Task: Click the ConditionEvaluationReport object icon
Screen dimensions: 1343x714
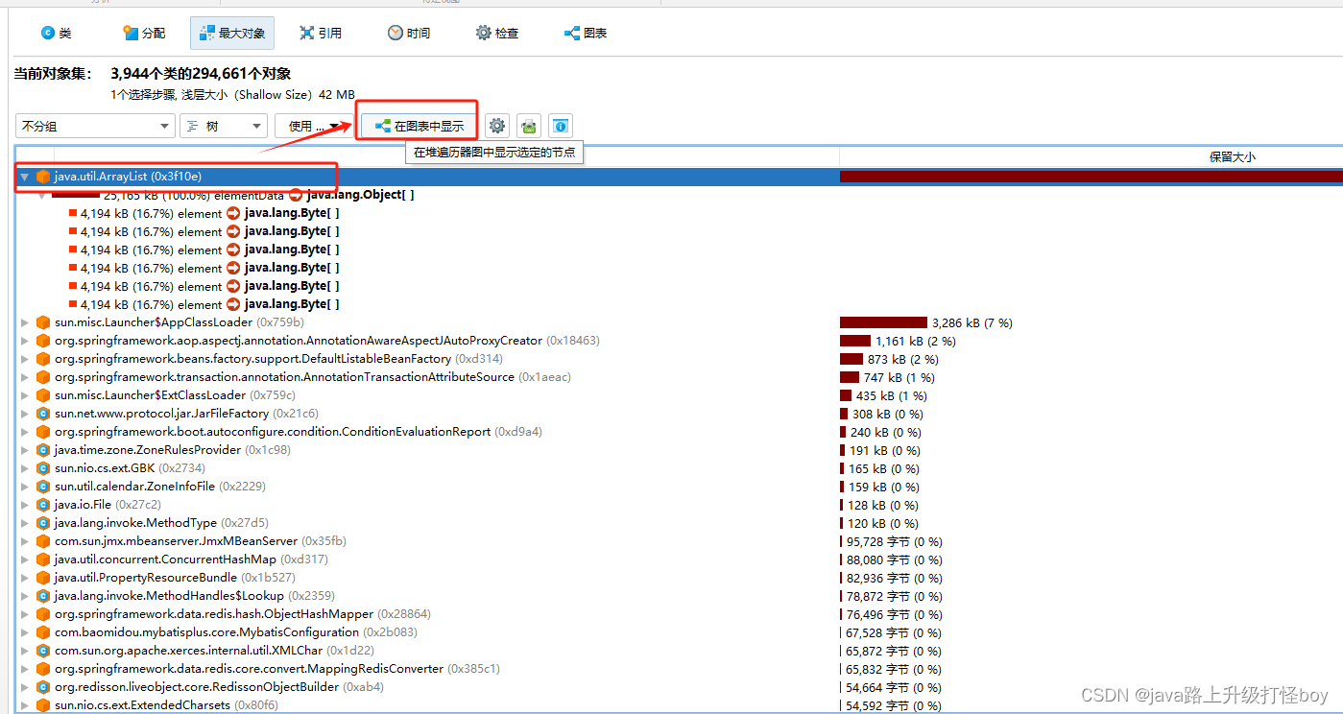Action: (43, 432)
